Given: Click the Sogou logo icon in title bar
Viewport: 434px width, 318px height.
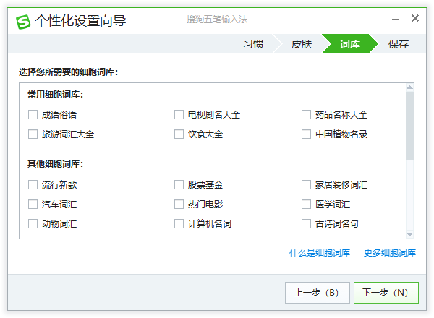Looking at the screenshot, I should click(x=24, y=21).
